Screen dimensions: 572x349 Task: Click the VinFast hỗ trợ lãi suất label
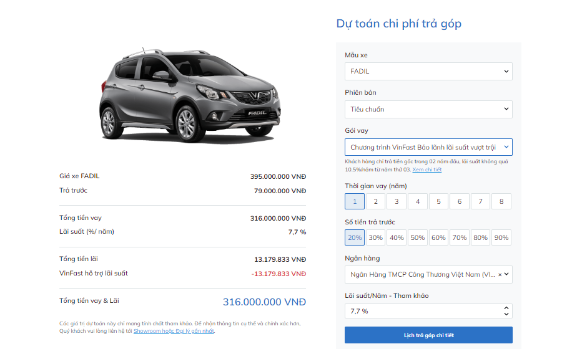[94, 273]
